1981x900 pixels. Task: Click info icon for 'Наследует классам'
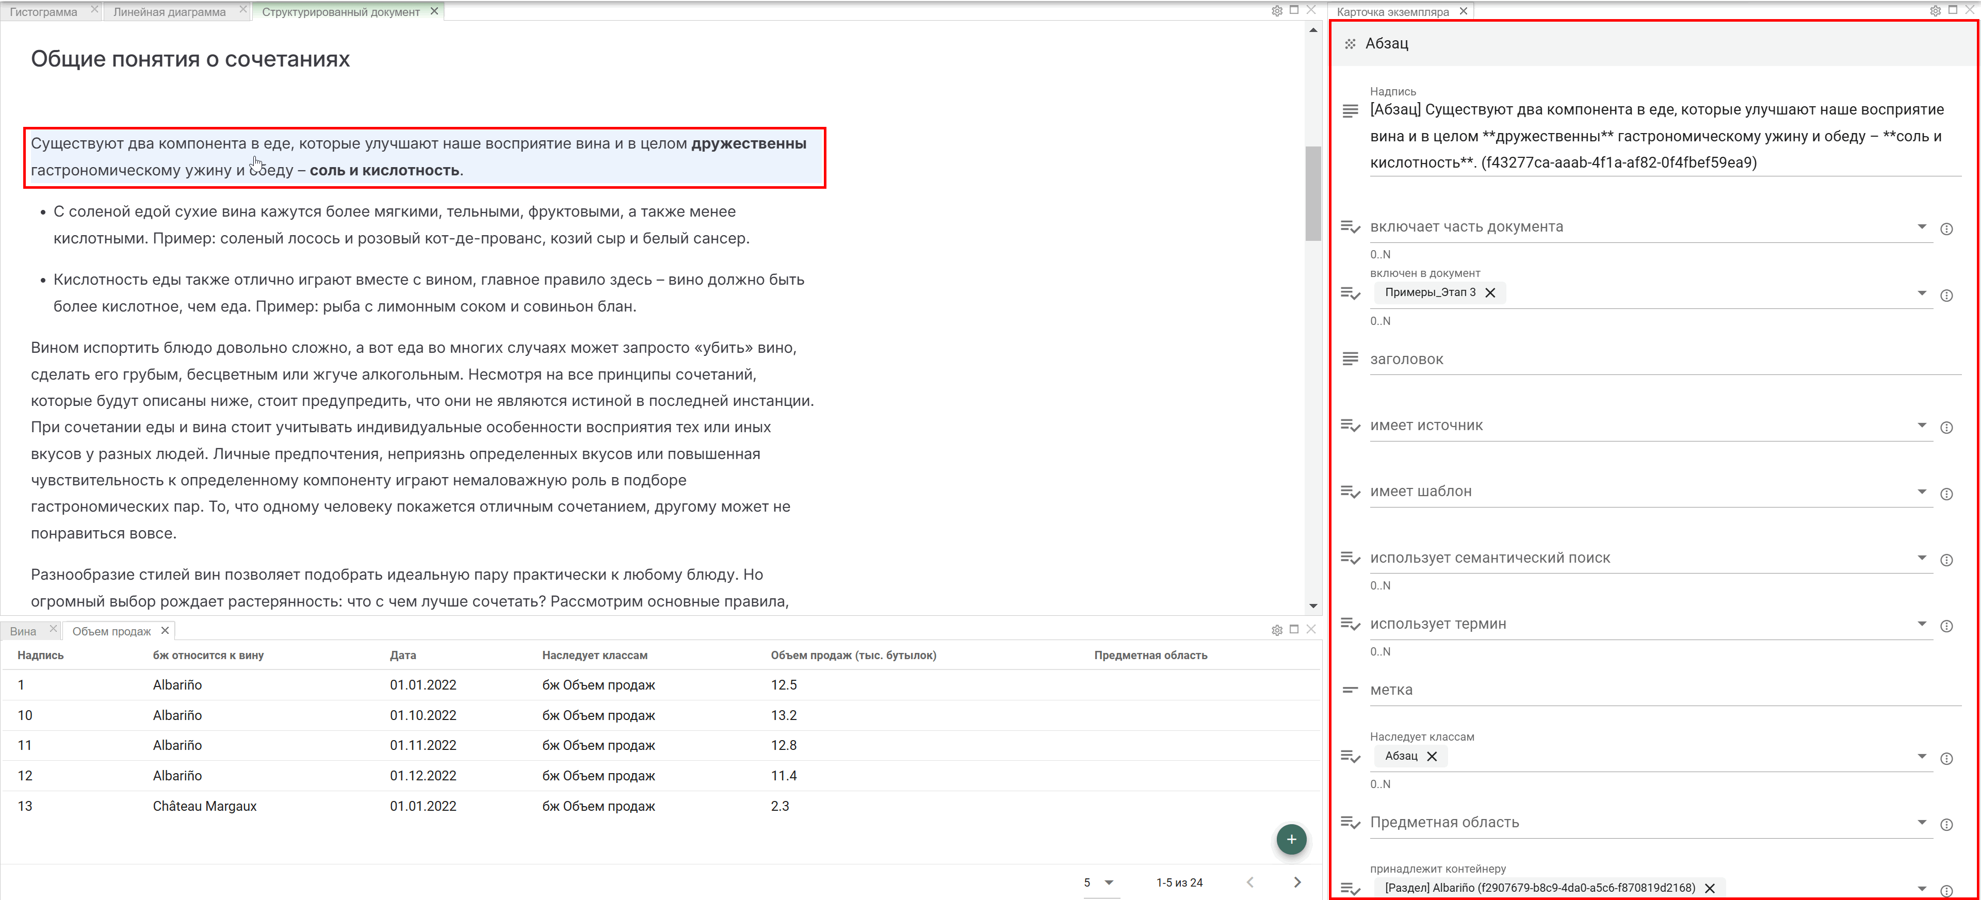point(1946,759)
